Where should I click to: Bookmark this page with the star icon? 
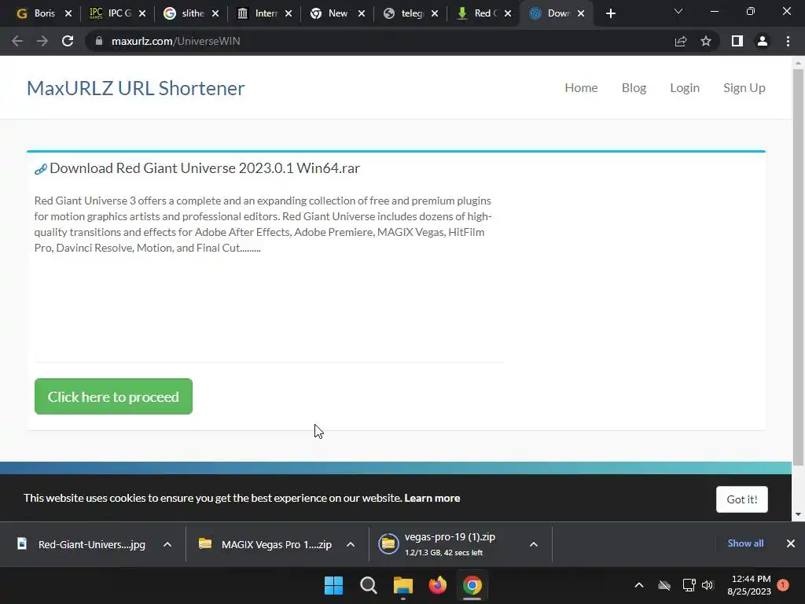(x=706, y=41)
